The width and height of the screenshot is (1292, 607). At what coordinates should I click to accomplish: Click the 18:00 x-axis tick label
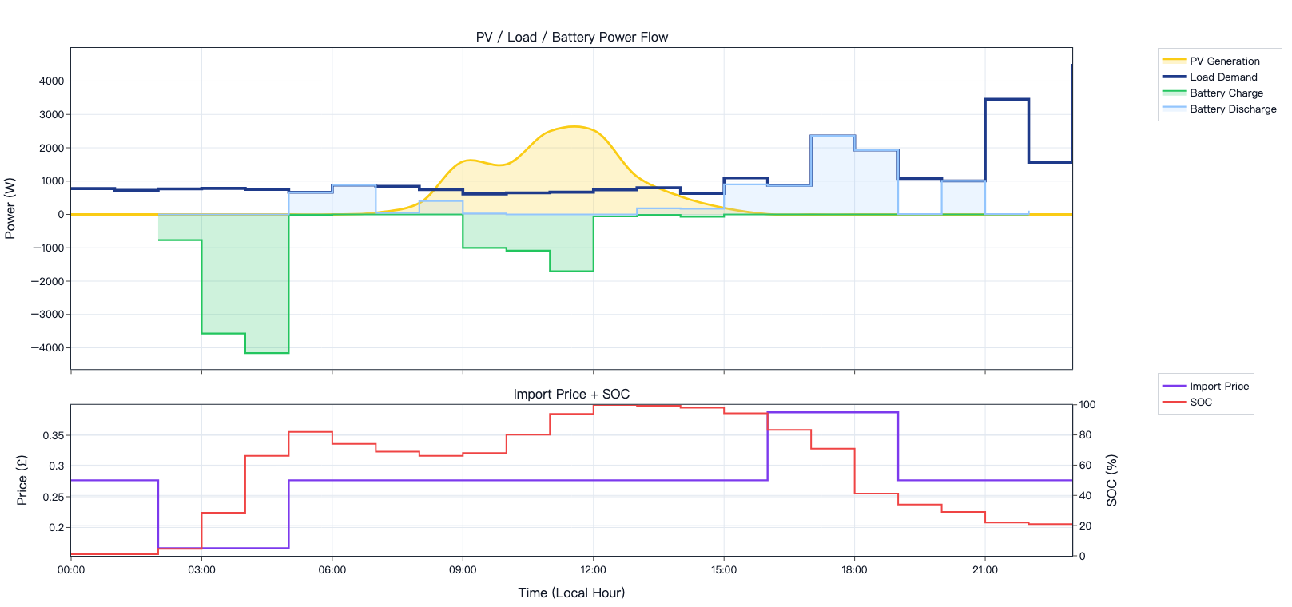(854, 569)
